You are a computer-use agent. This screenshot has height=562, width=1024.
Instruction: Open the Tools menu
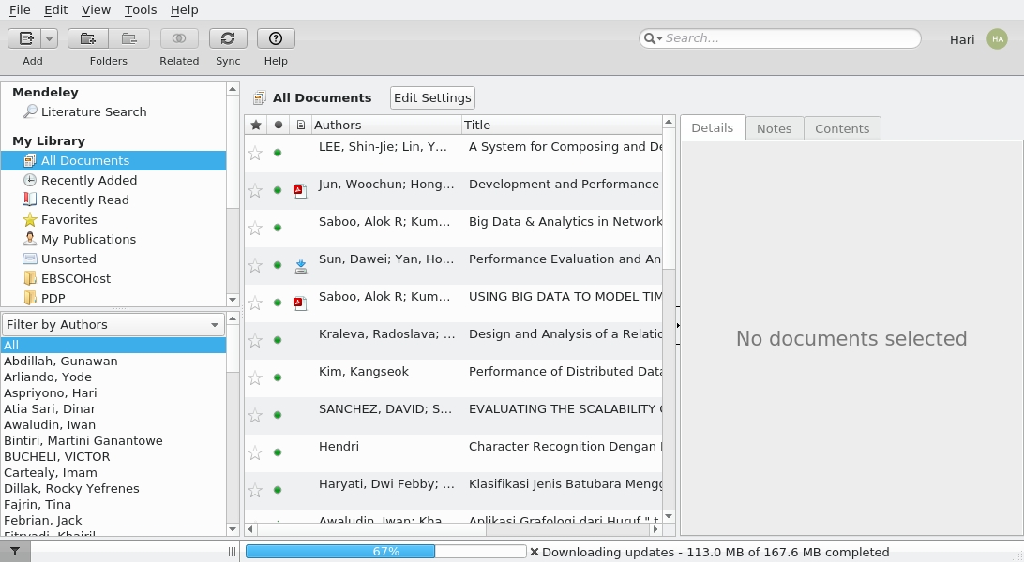[x=140, y=10]
